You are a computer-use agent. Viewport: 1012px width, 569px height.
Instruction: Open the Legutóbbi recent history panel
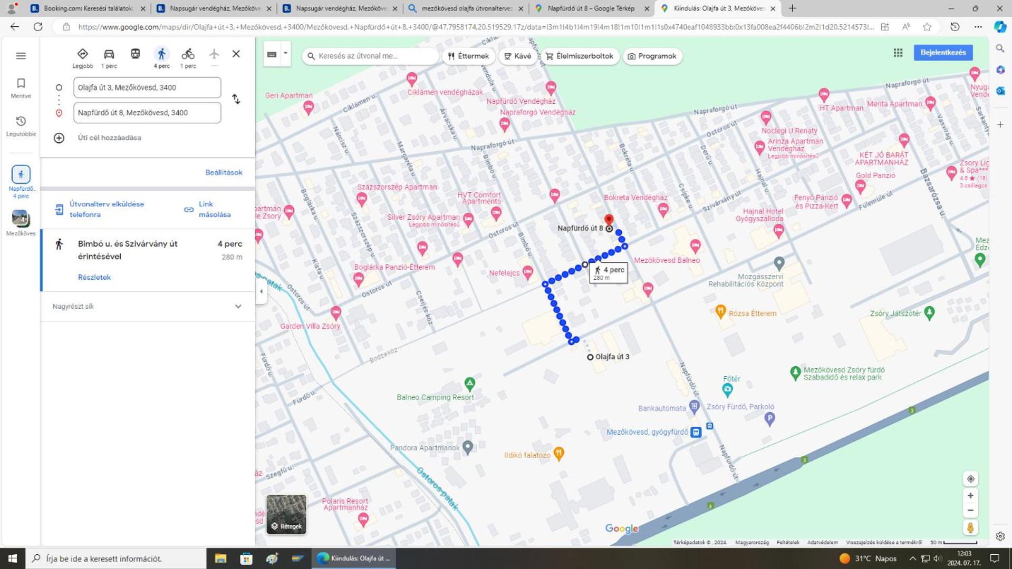click(x=21, y=126)
